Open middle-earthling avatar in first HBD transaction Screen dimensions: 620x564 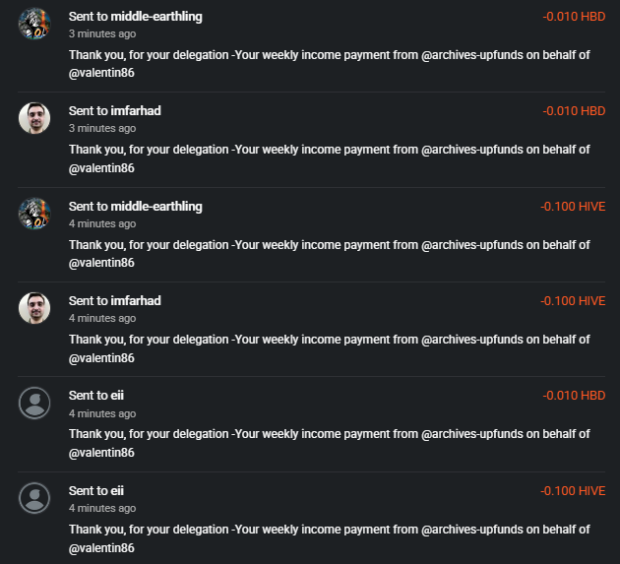click(x=34, y=24)
